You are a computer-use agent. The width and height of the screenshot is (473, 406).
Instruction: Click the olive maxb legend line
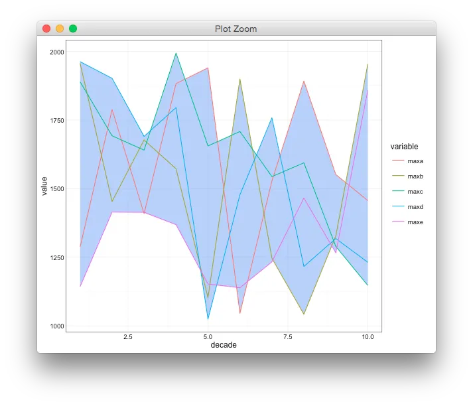coord(398,176)
